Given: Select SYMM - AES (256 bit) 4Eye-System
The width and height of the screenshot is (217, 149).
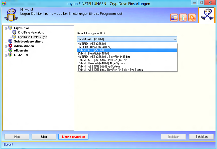Looking at the screenshot, I should [x=127, y=66].
